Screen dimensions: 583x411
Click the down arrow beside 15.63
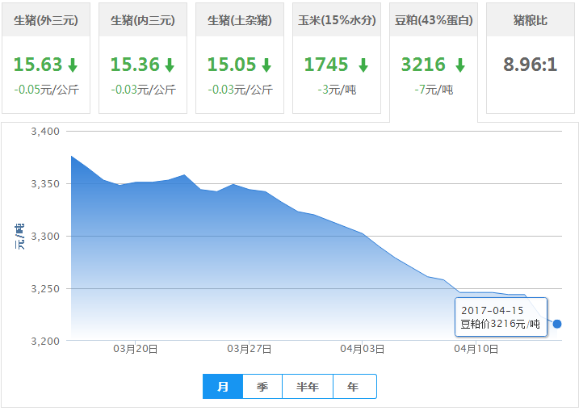pos(73,65)
